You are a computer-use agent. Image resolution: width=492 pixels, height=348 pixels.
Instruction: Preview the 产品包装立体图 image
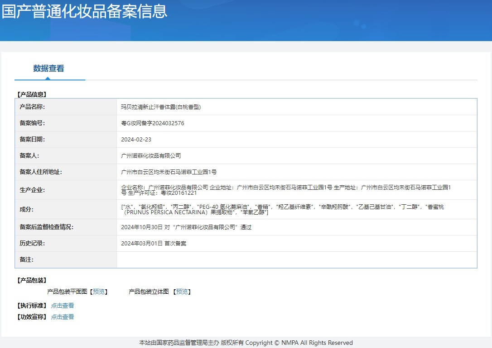[x=182, y=292]
